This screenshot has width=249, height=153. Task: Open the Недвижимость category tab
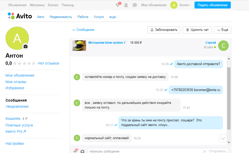[x=61, y=17]
